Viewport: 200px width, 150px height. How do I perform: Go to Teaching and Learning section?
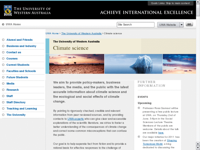tap(22, 109)
